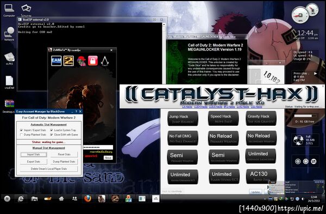Click the people icon in the taskbar
This screenshot has width=326, height=214.
(x=74, y=199)
